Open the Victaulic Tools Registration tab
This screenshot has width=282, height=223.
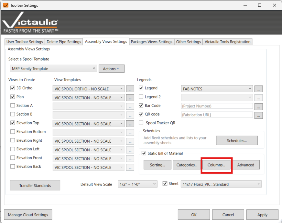click(x=227, y=42)
